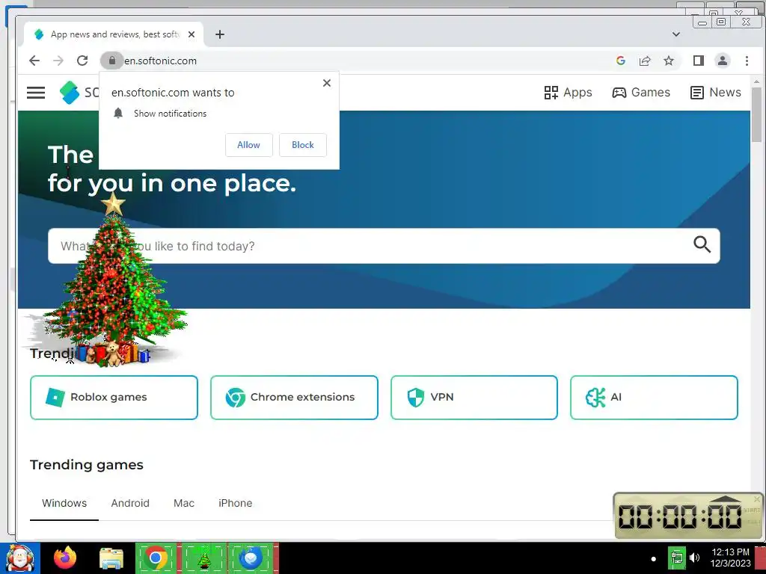Screen dimensions: 766x574
Task: Toggle Chrome side panel
Action: (x=699, y=61)
